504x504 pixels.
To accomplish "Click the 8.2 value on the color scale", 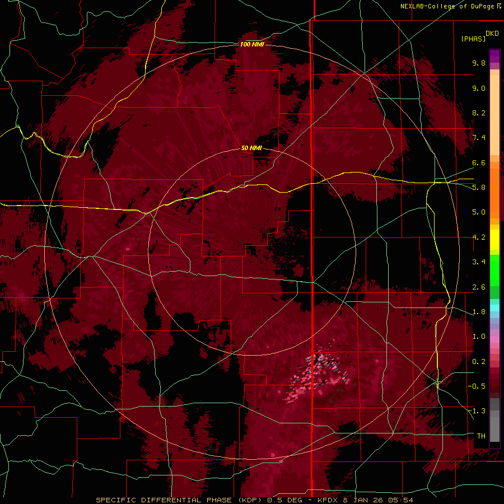I will pos(479,113).
